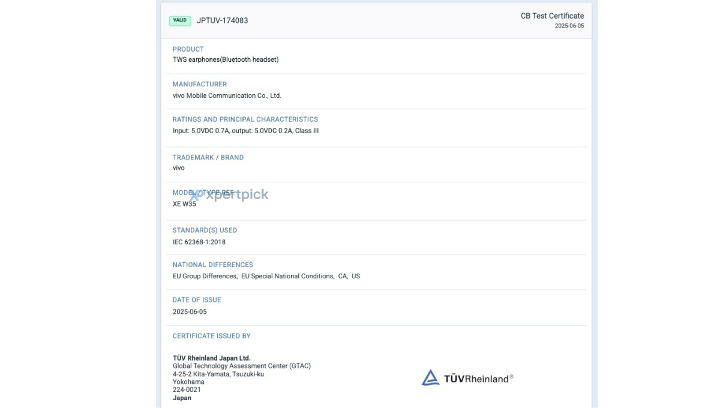This screenshot has width=720, height=408.
Task: Select the brand value "vivo" under Trademark
Action: [179, 168]
